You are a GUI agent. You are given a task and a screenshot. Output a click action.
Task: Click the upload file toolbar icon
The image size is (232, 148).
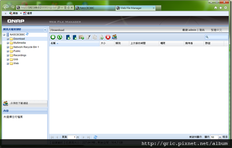68,37
